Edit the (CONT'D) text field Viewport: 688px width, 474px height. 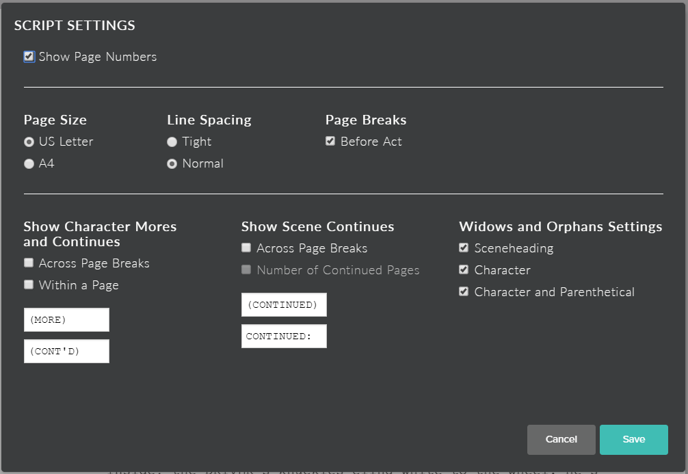pos(67,351)
